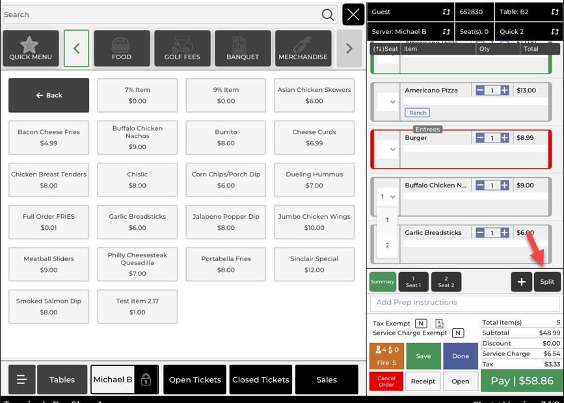
Task: Toggle the Tax Exempt N box
Action: pos(421,324)
